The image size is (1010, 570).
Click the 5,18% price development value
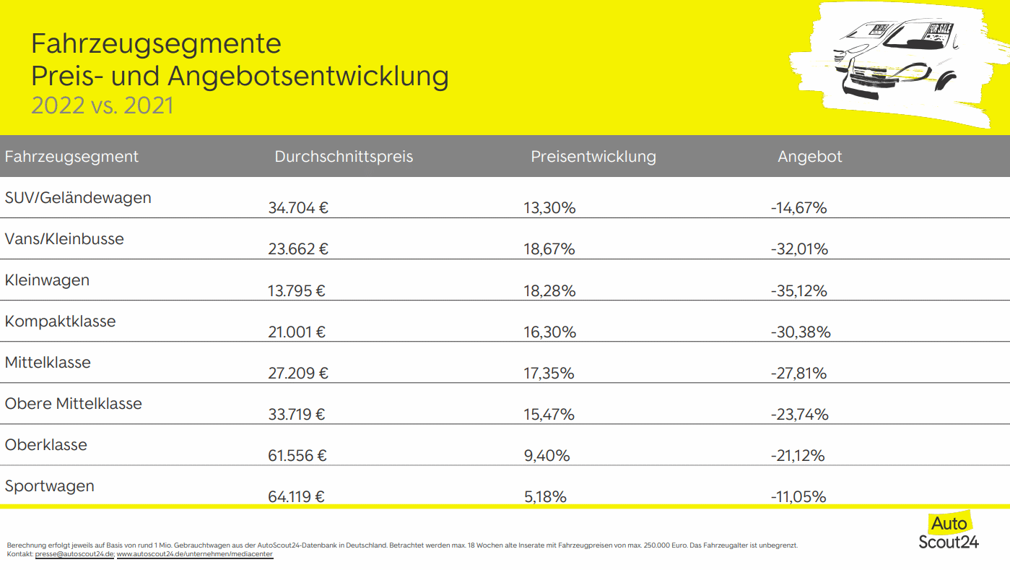pos(545,497)
